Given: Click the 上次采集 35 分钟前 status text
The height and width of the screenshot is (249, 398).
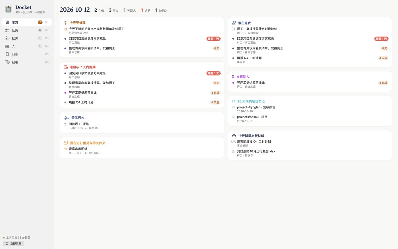Looking at the screenshot, I should [18, 238].
